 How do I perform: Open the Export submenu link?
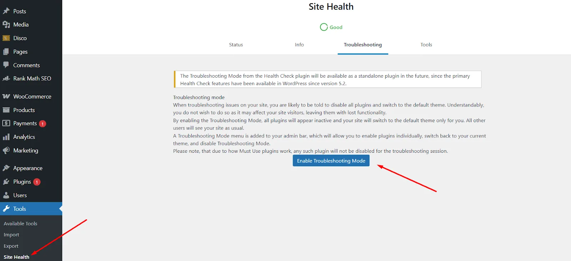pos(11,246)
